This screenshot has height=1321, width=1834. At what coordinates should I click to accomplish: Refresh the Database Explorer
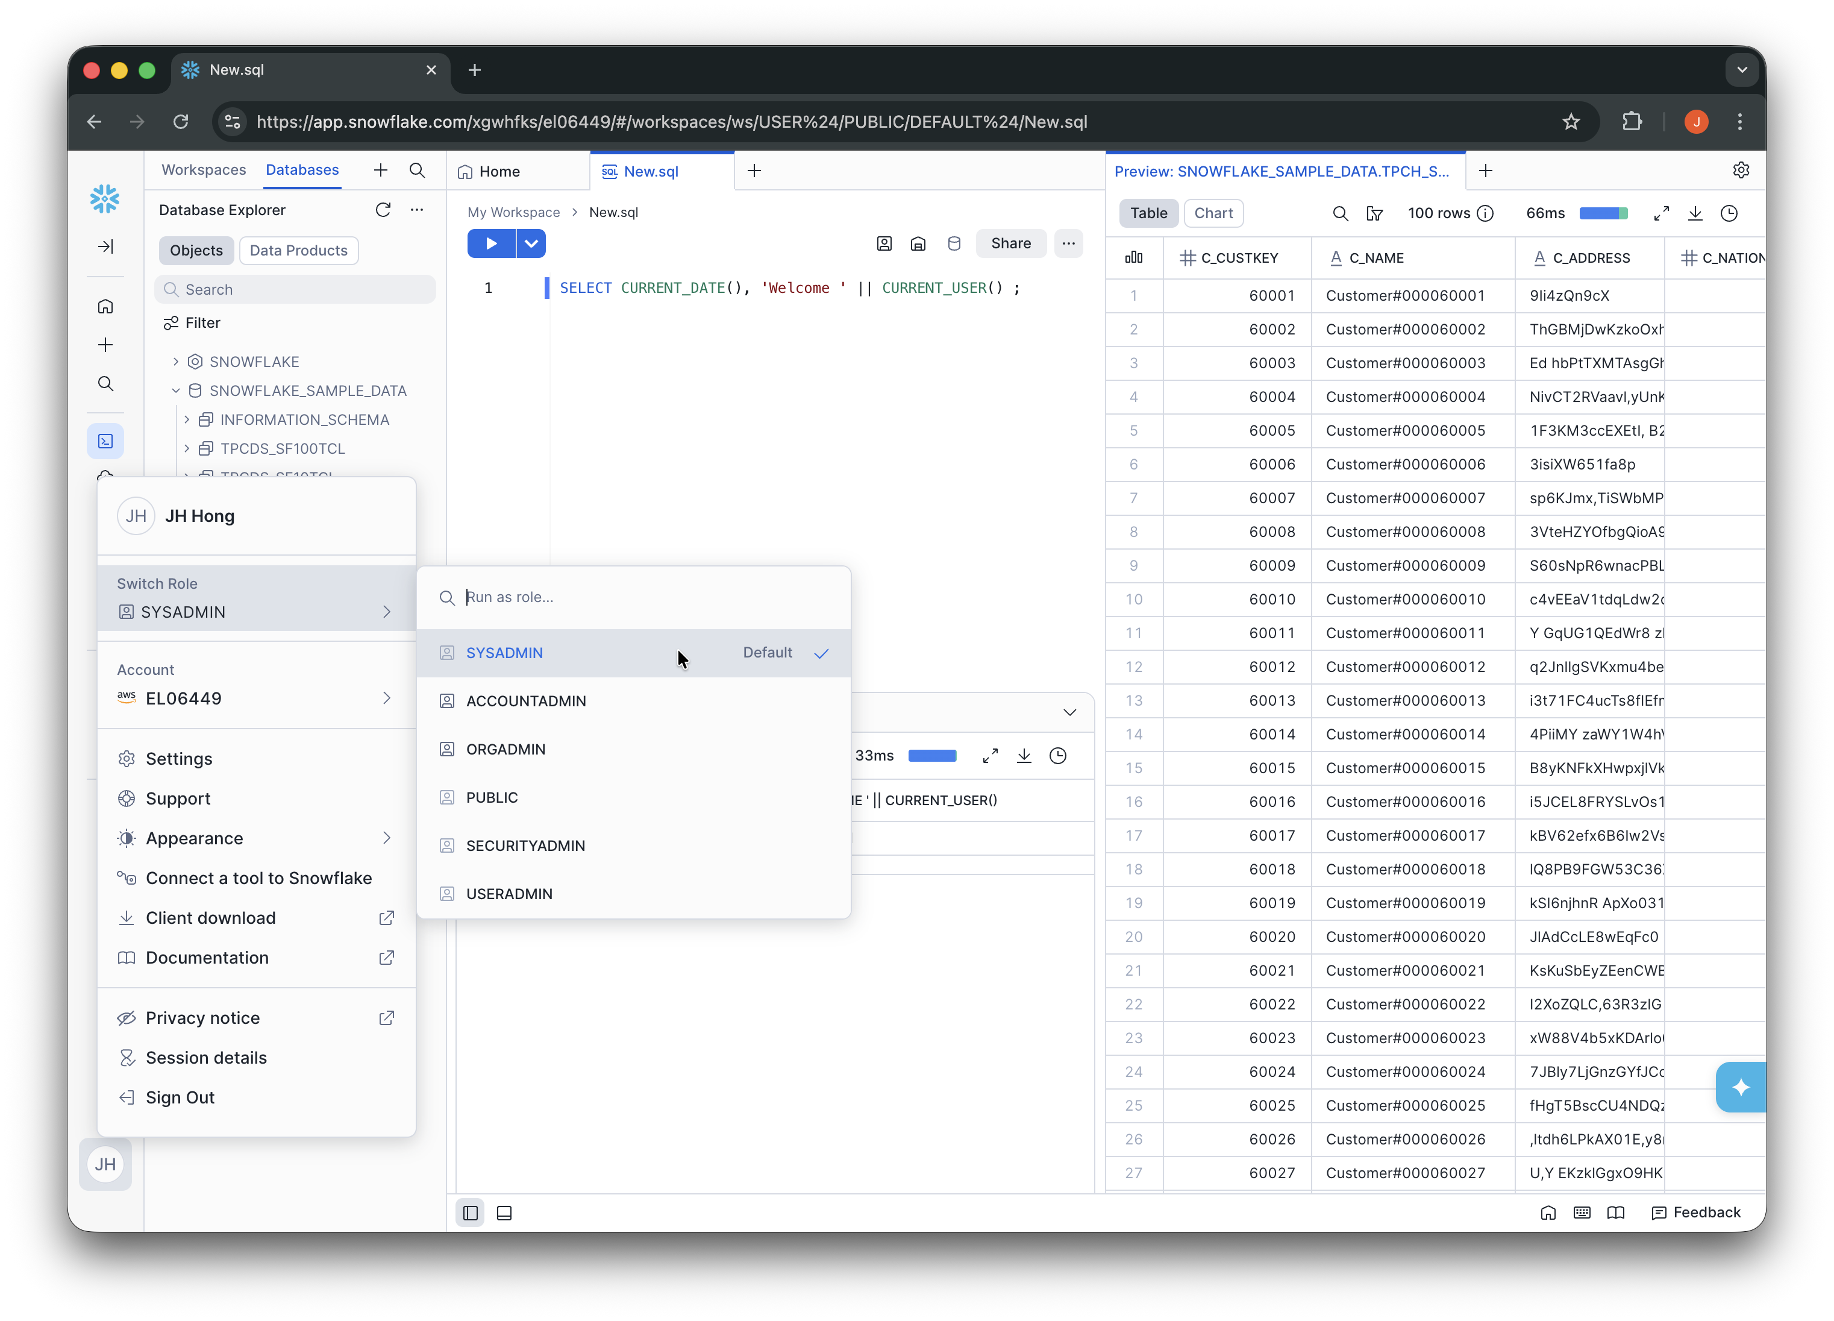(x=383, y=210)
